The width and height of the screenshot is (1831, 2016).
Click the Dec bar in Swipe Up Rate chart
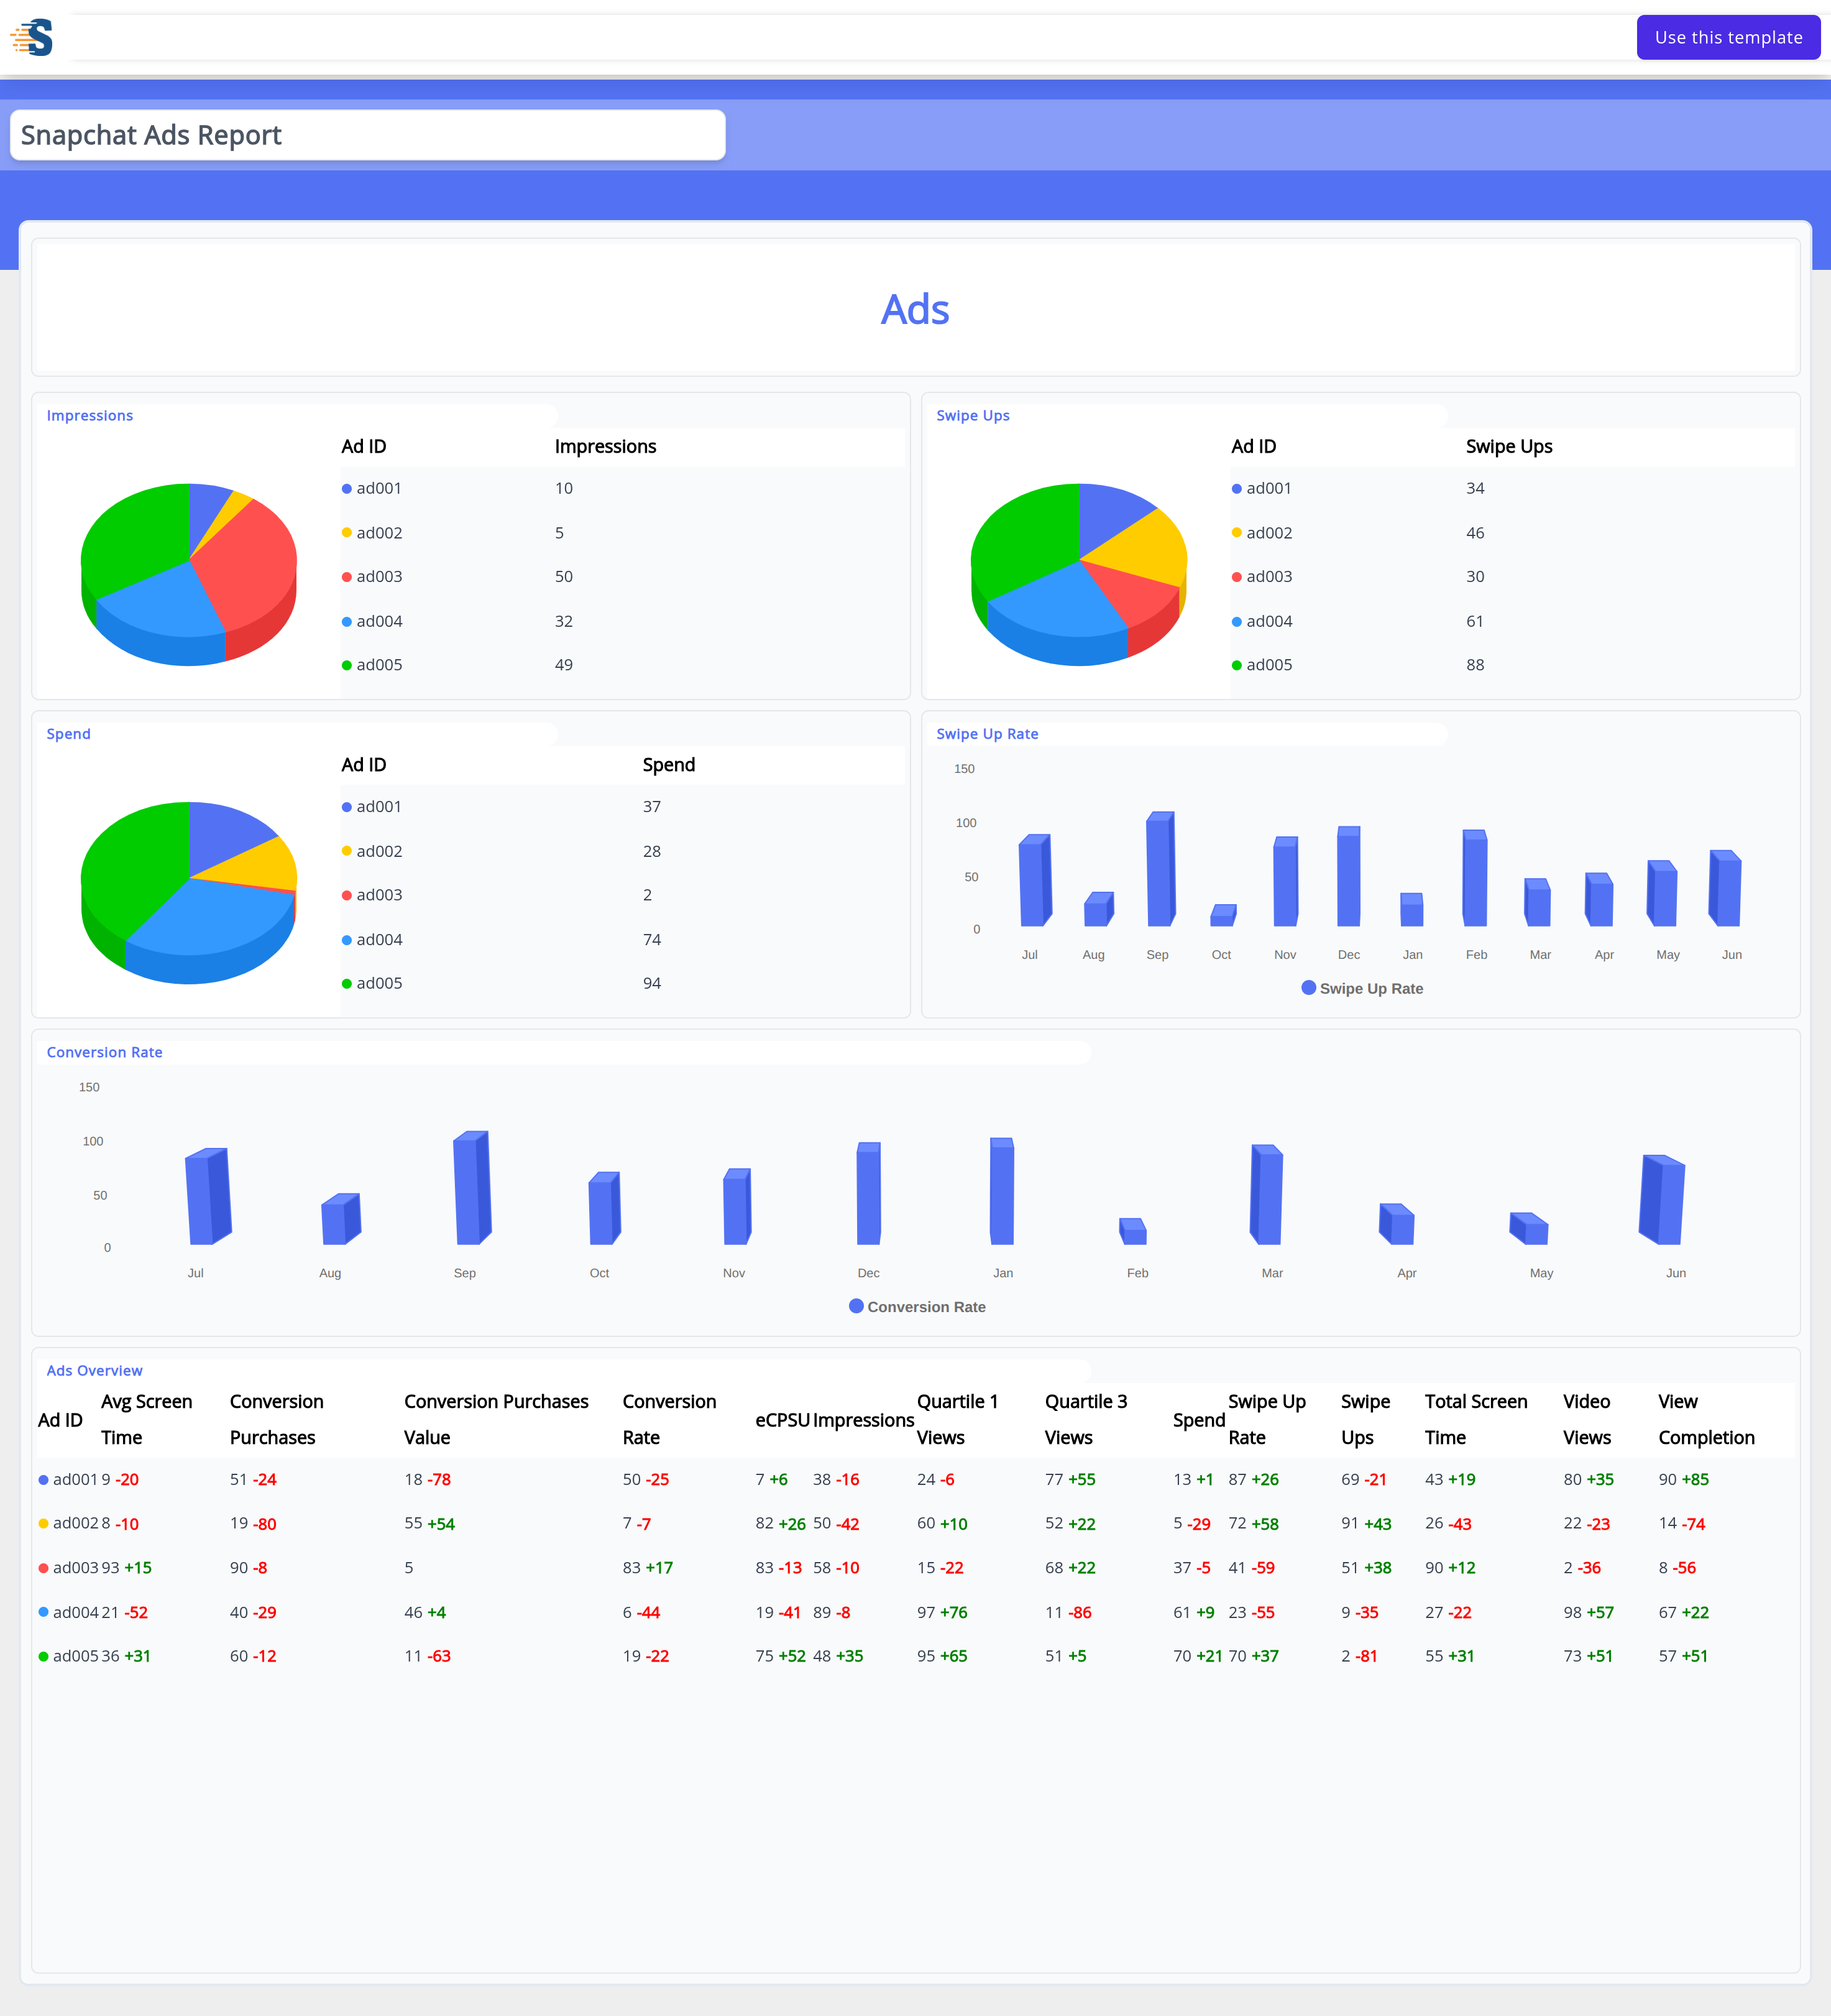tap(1348, 876)
